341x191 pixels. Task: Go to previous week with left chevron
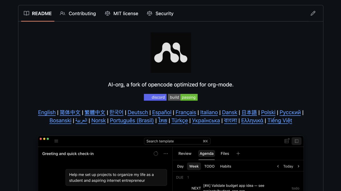278,166
